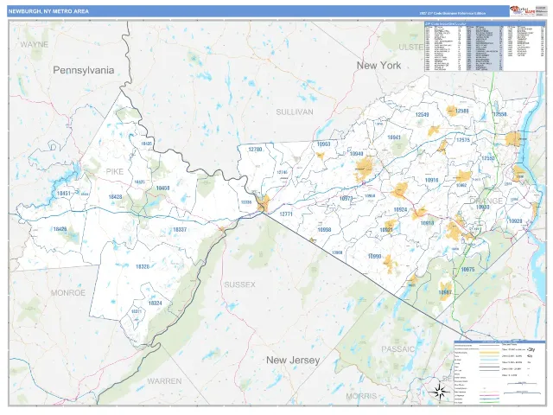Select the PIKE county label
This screenshot has width=553, height=415.
pyautogui.click(x=115, y=171)
